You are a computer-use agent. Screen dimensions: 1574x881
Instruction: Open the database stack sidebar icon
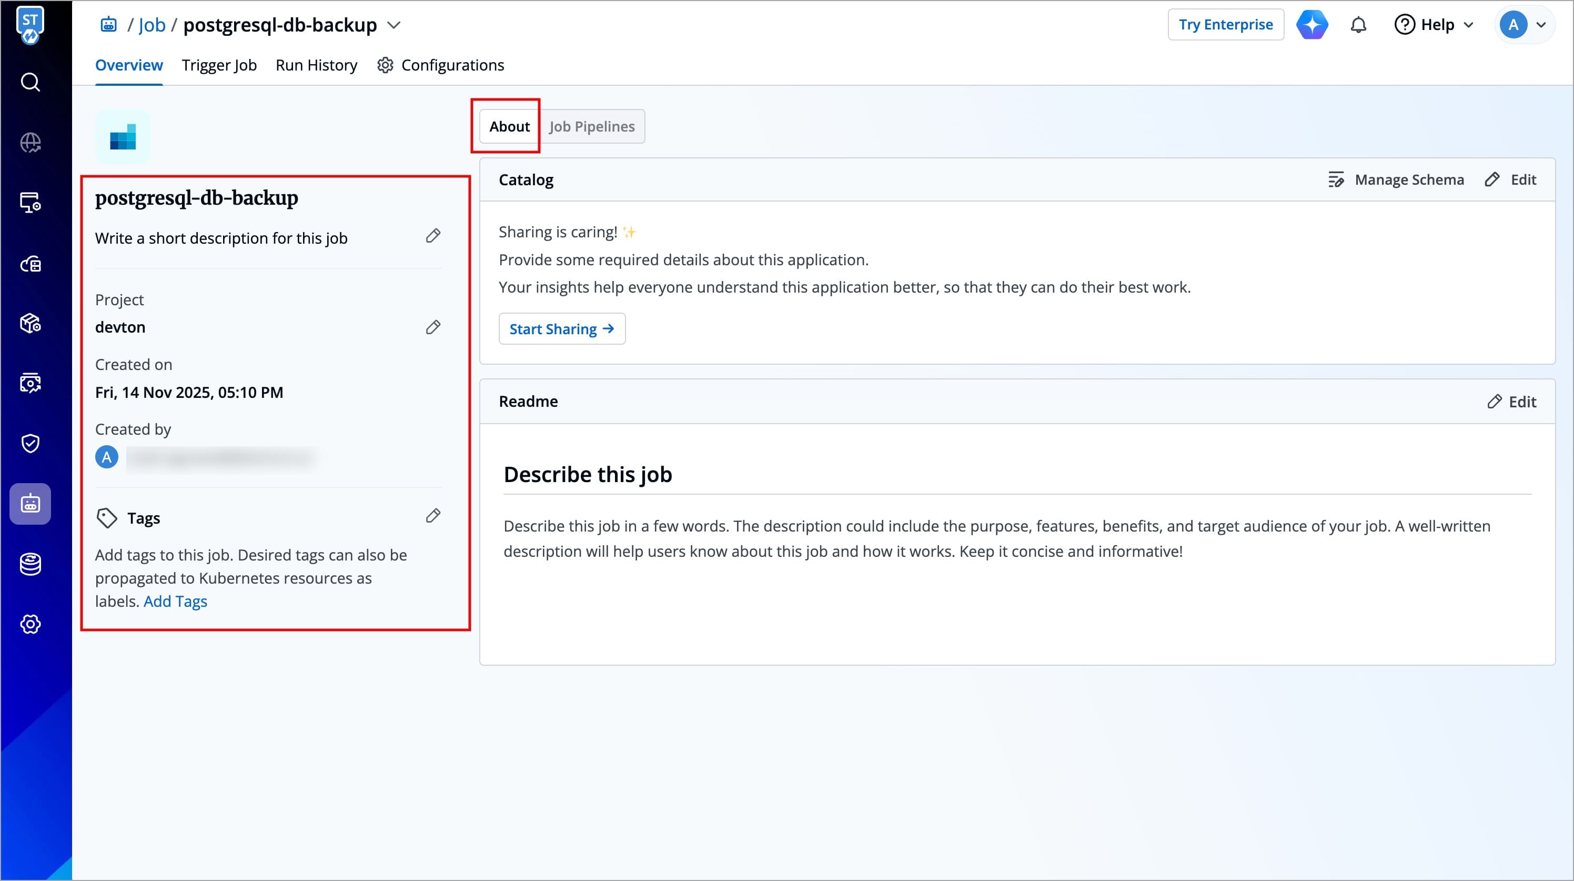[x=30, y=564]
